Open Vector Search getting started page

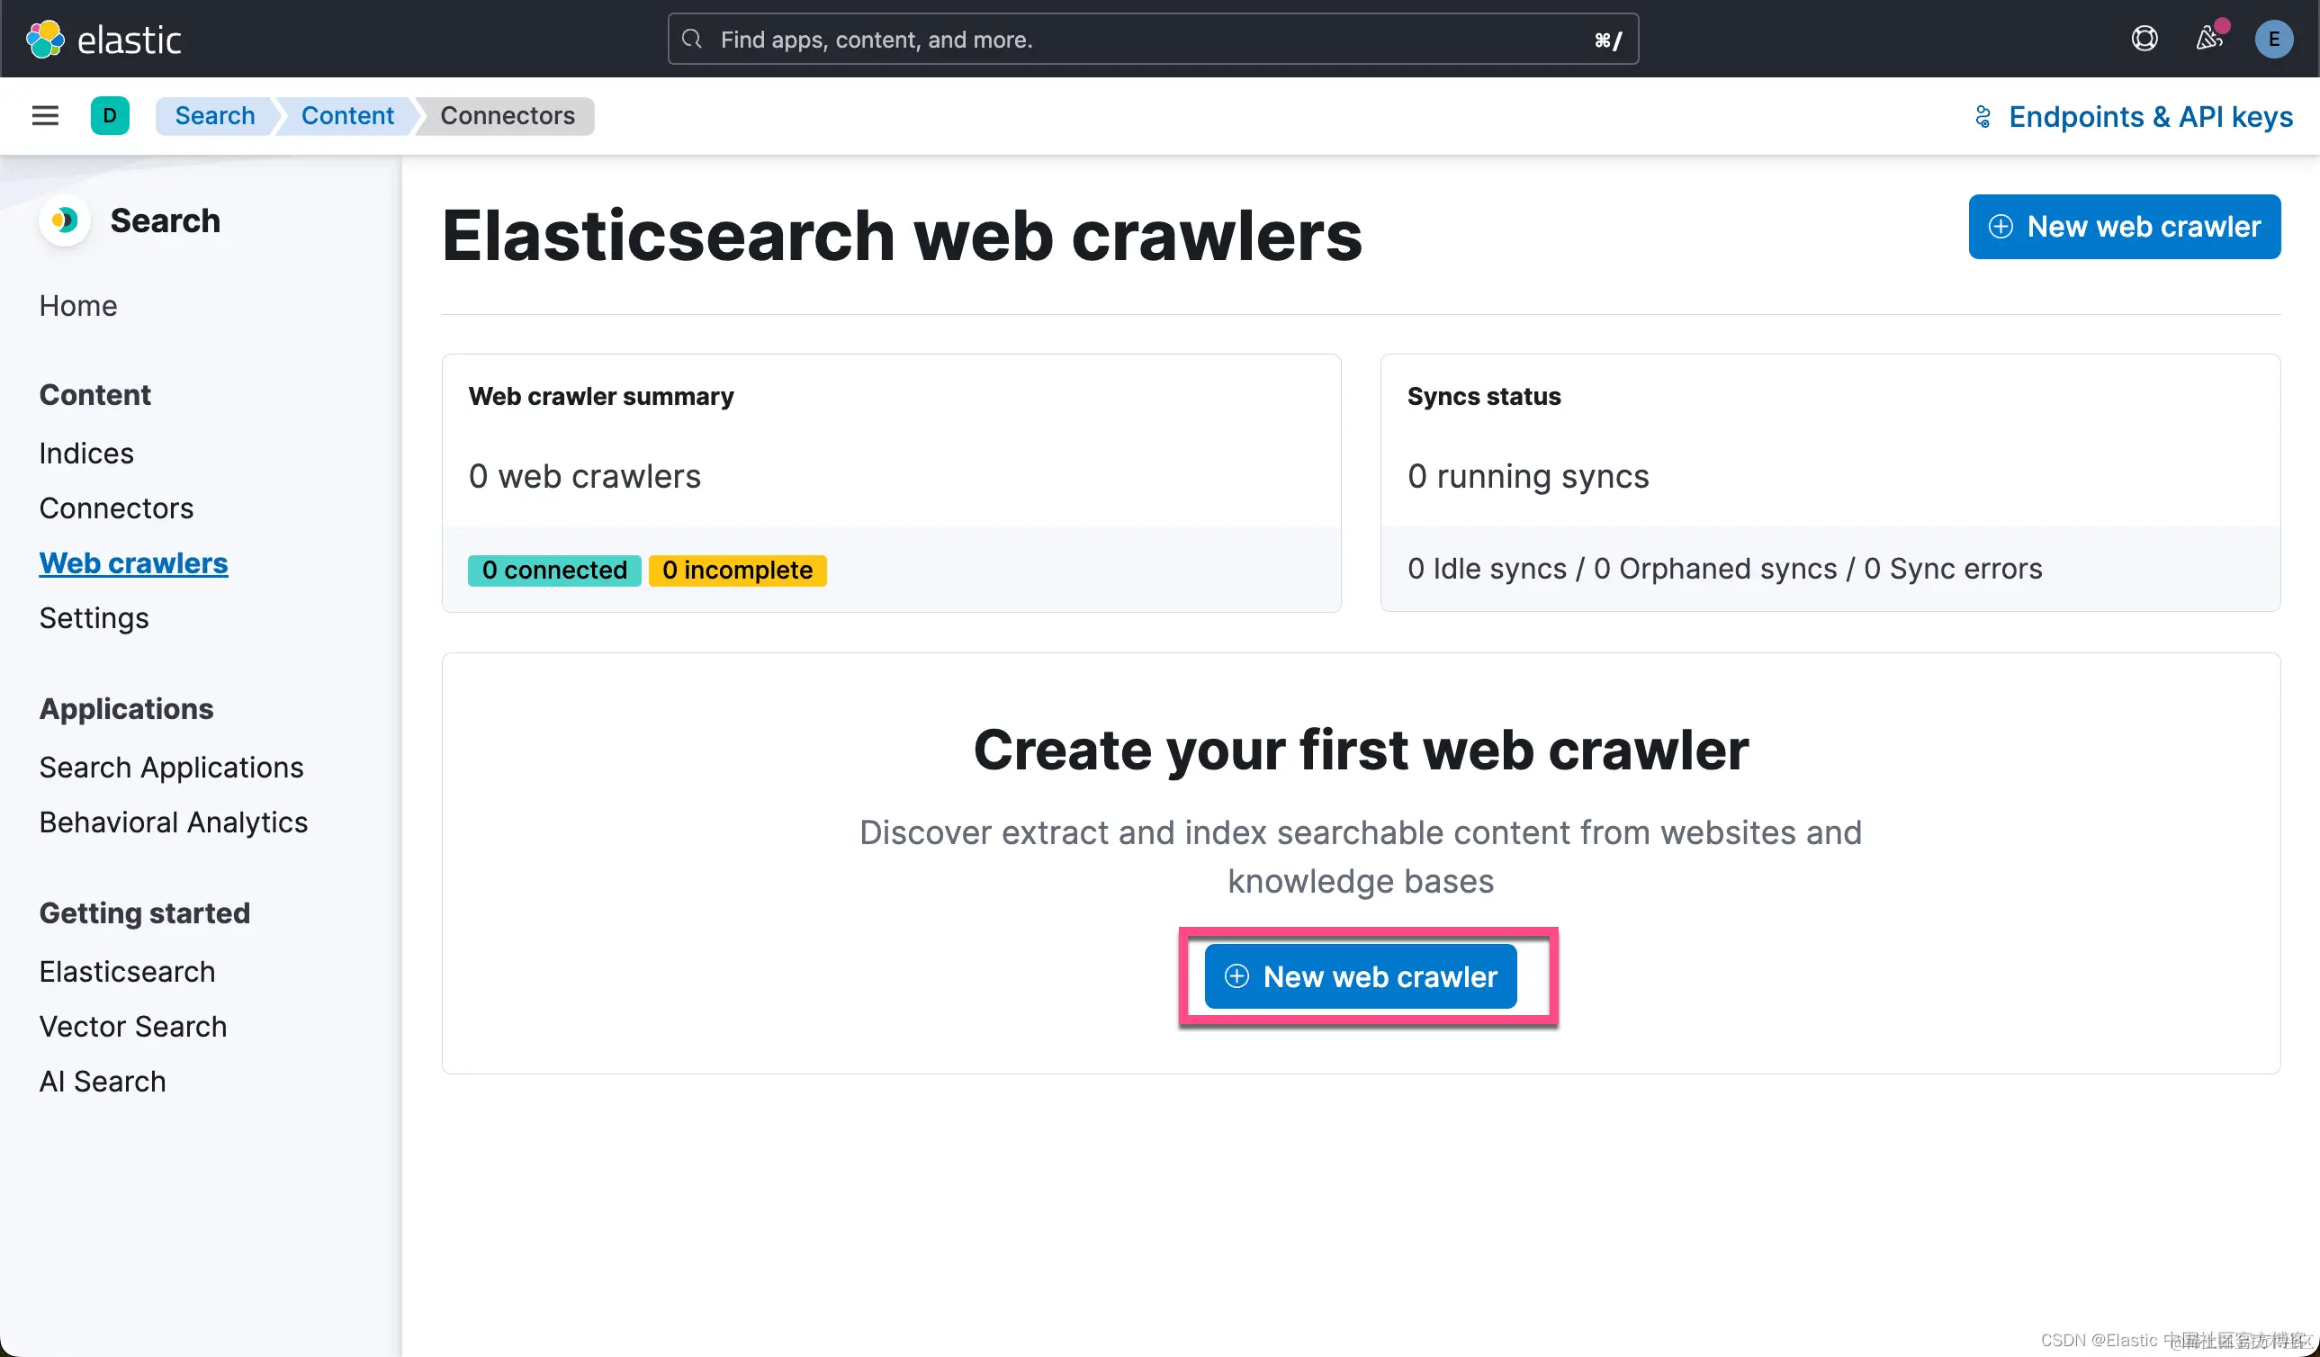pyautogui.click(x=132, y=1026)
